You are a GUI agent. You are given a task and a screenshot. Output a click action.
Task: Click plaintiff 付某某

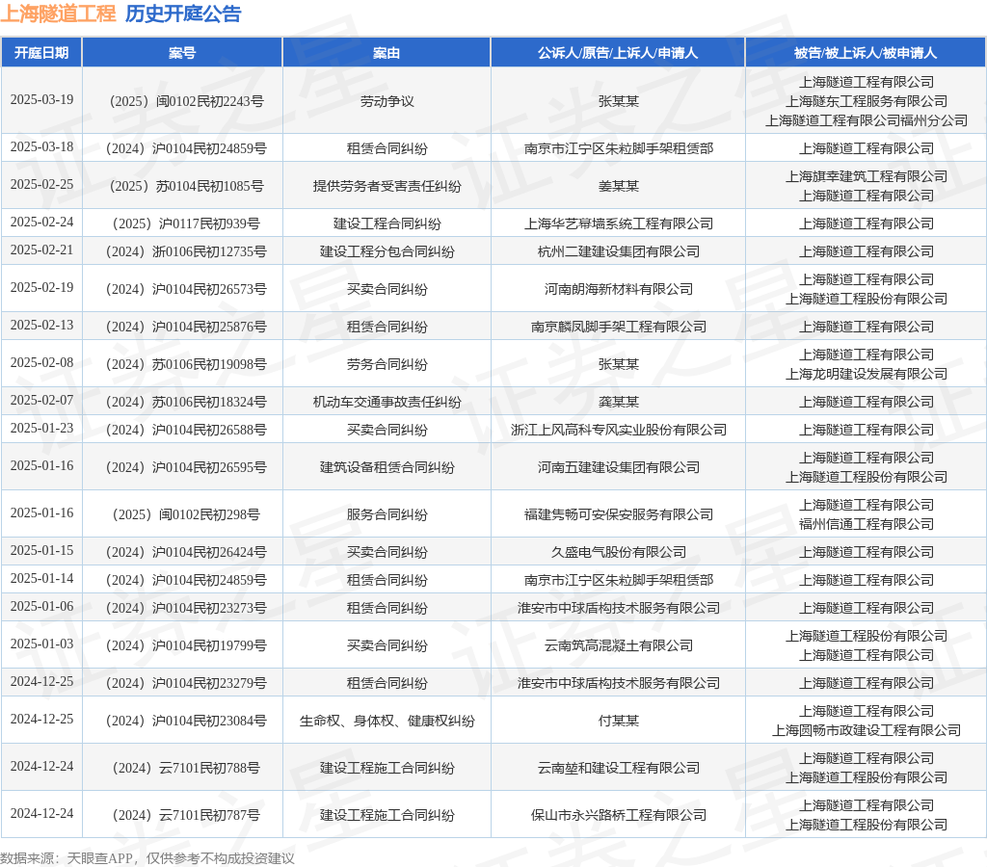click(x=618, y=721)
